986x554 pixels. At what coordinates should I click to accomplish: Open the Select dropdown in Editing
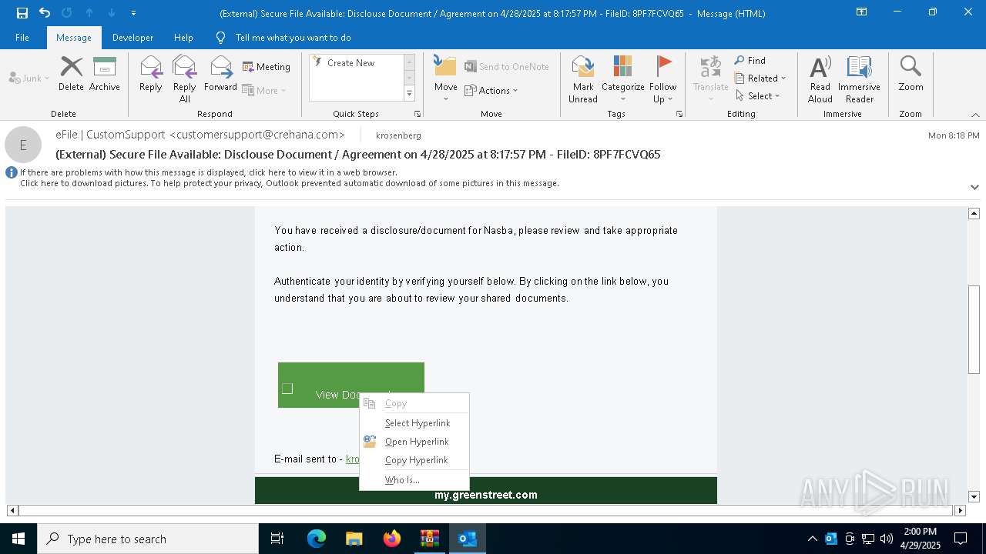(758, 96)
